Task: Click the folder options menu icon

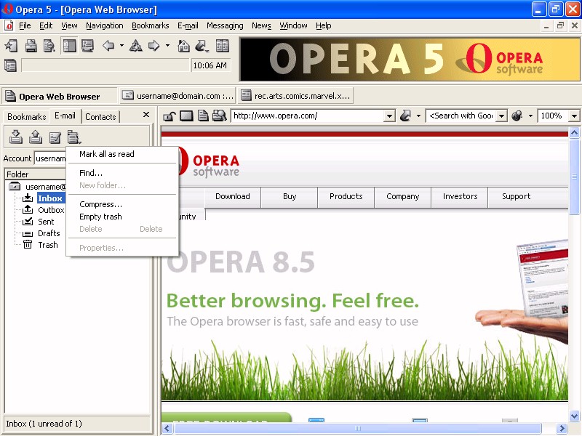Action: point(74,137)
